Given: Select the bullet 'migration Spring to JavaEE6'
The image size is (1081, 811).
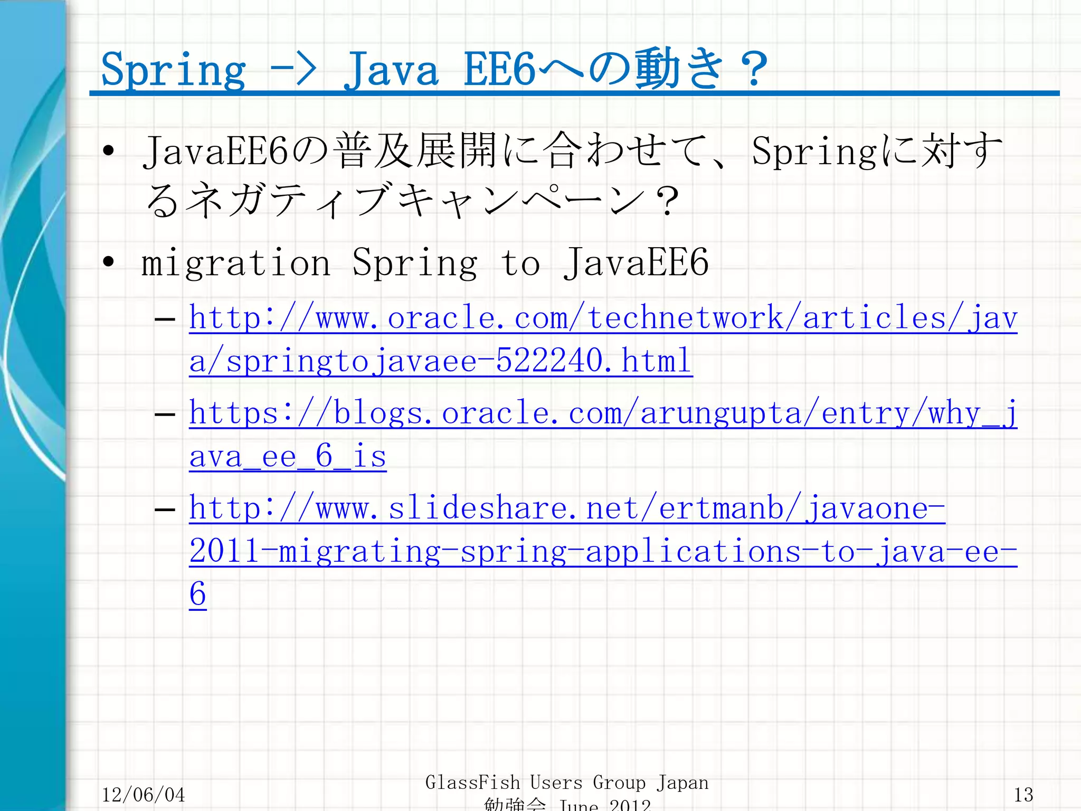Looking at the screenshot, I should click(425, 262).
